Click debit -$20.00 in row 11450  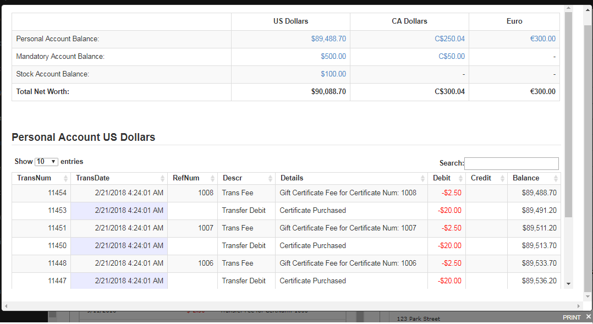pyautogui.click(x=449, y=246)
